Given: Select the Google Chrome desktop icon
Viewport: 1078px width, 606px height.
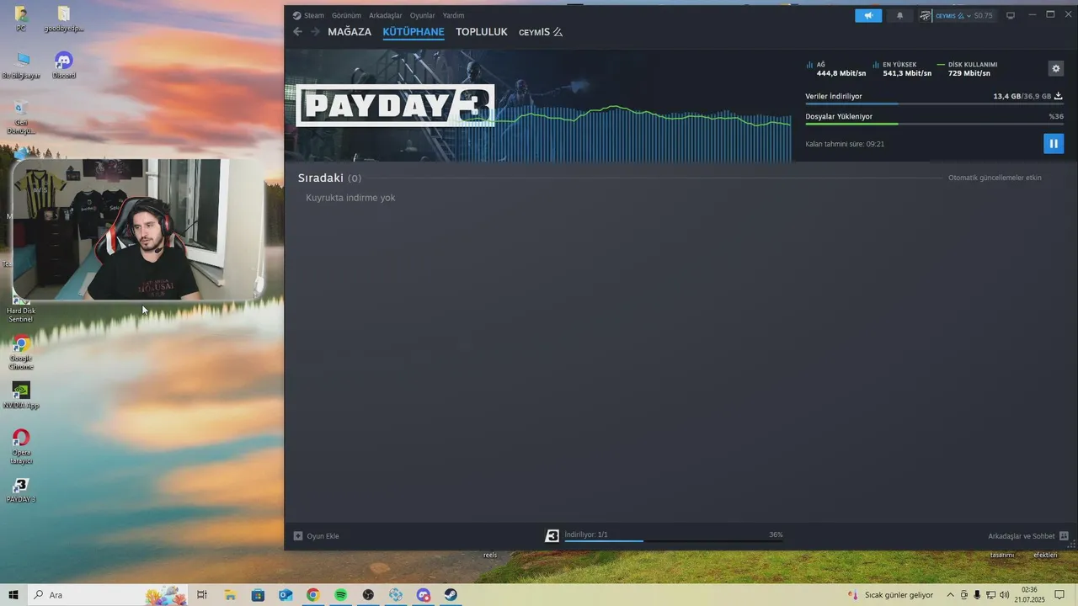Looking at the screenshot, I should coord(21,353).
